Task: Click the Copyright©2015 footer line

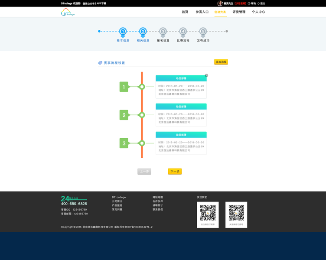Action: pos(107,227)
